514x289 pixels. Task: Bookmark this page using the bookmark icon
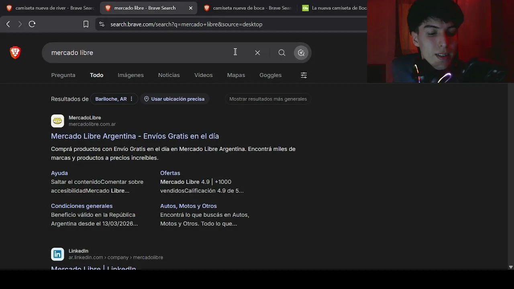[86, 24]
